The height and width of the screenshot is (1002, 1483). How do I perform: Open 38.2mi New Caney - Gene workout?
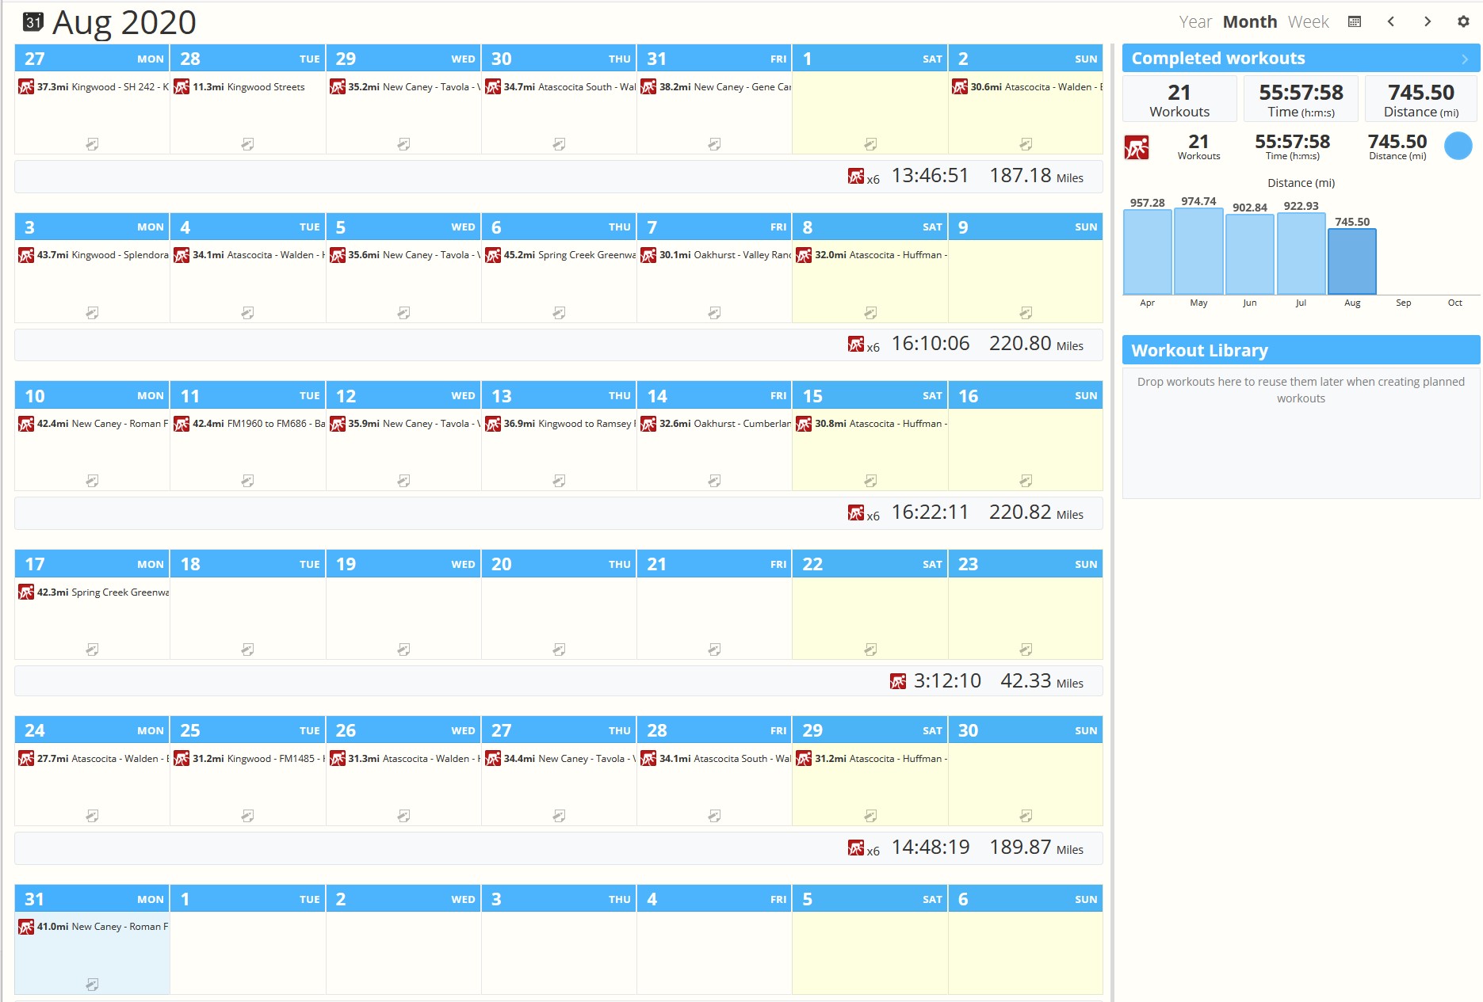coord(715,87)
